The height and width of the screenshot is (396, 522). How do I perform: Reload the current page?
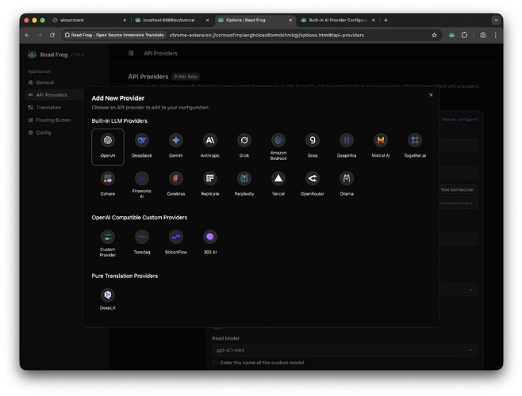click(x=52, y=35)
